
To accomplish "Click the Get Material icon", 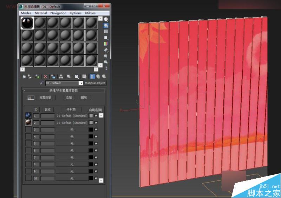I will (24, 77).
